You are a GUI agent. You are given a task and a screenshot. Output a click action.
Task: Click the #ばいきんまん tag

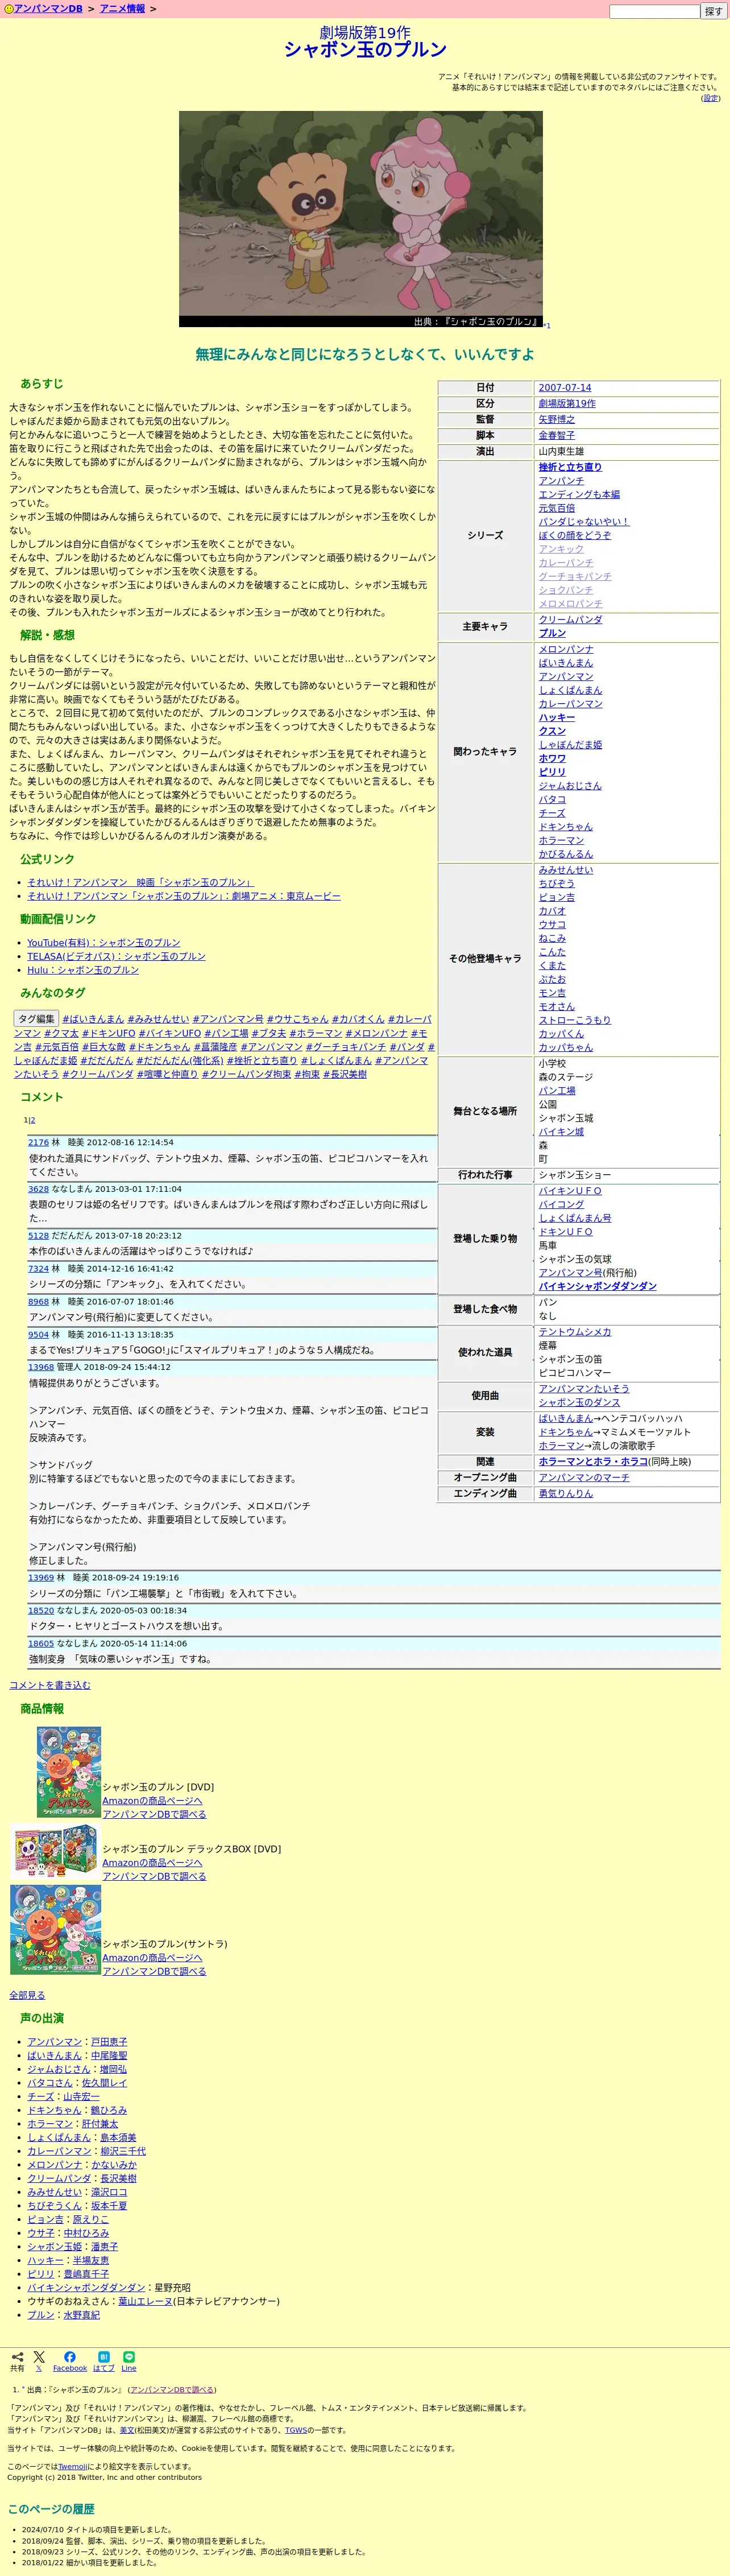click(x=93, y=1019)
